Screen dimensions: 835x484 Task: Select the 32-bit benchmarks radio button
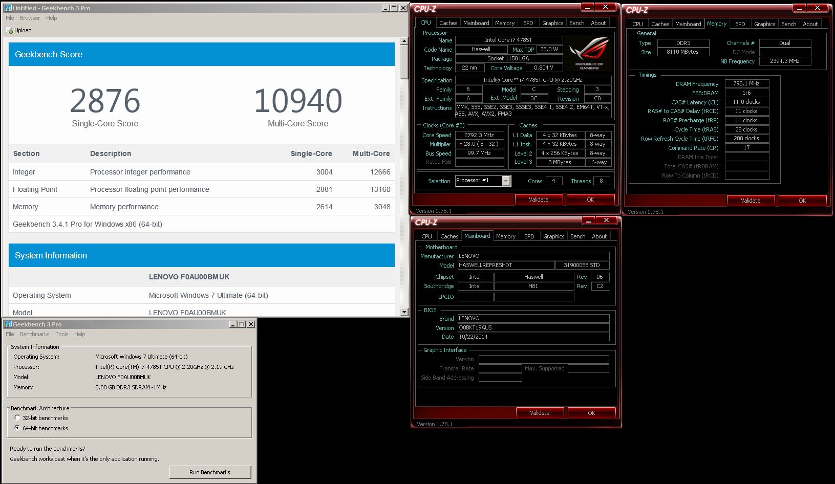tap(17, 418)
